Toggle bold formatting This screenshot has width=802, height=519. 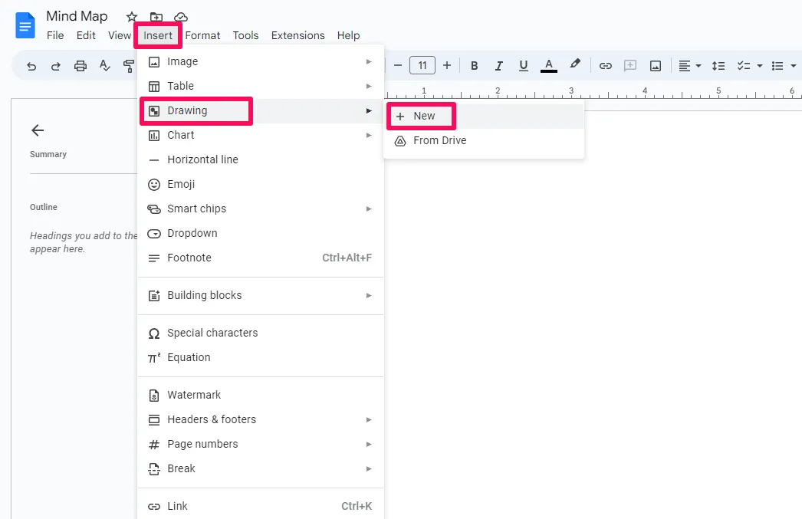point(474,65)
